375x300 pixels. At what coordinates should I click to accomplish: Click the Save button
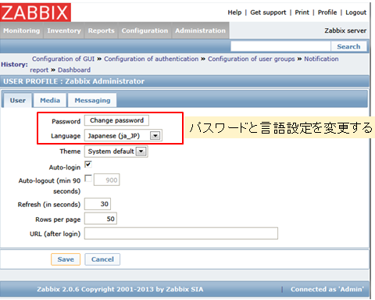pyautogui.click(x=66, y=259)
